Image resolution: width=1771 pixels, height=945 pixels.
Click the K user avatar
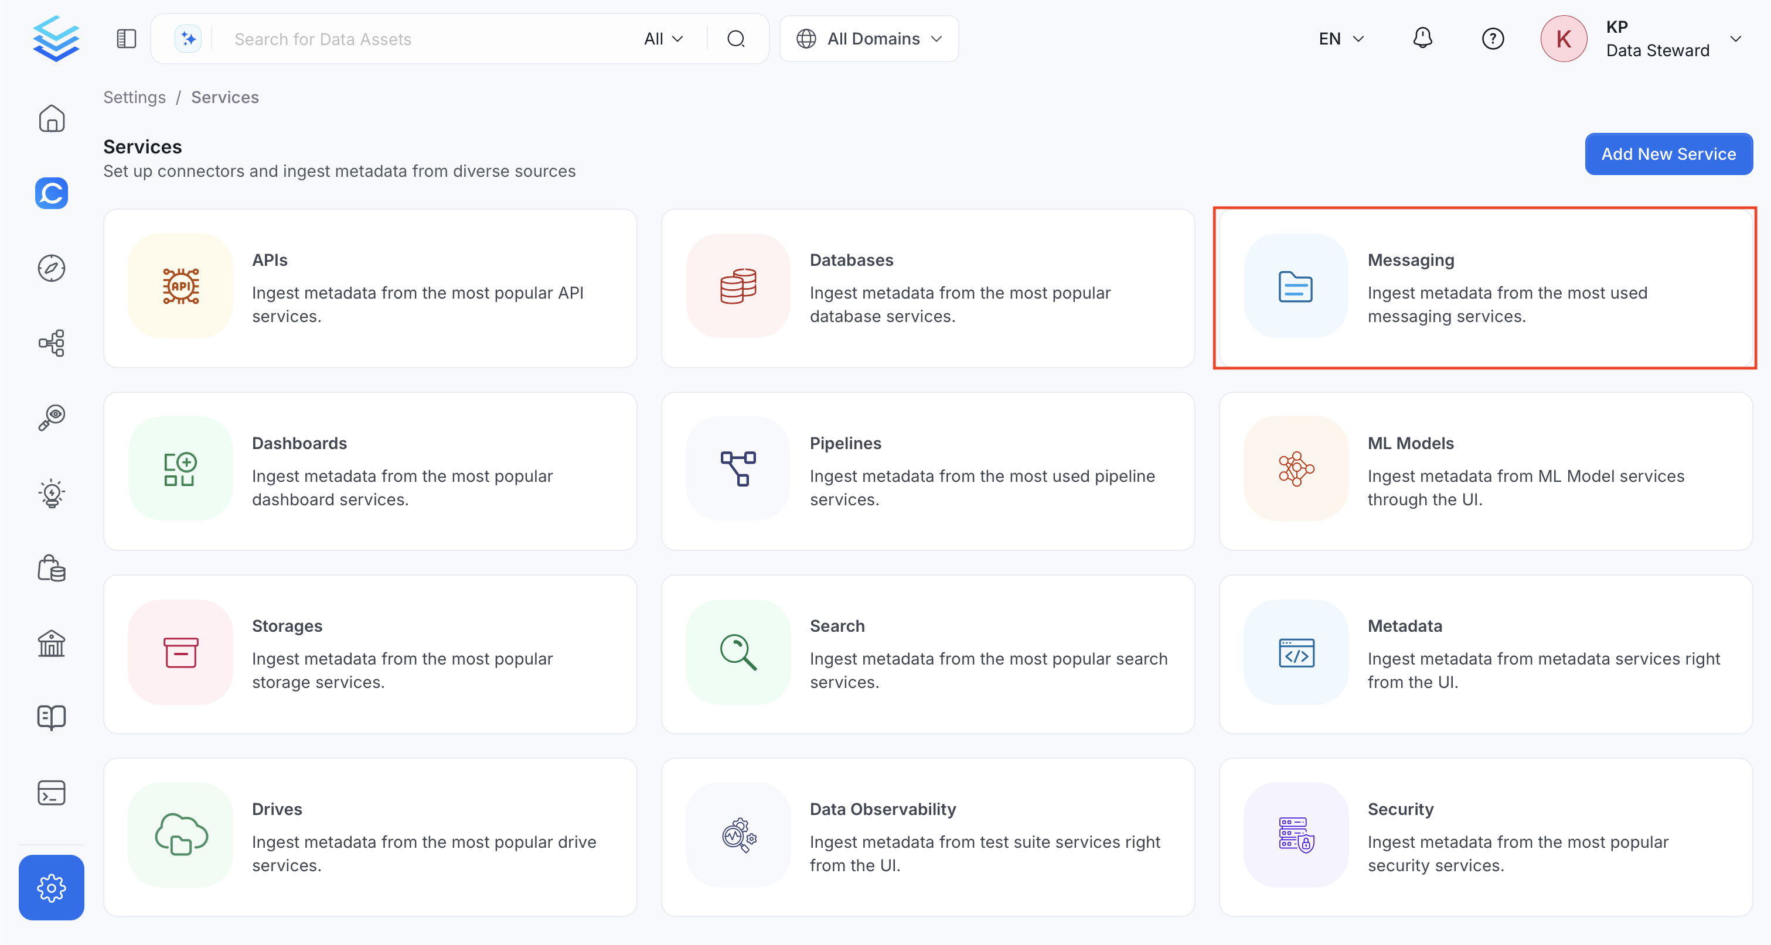pos(1564,39)
